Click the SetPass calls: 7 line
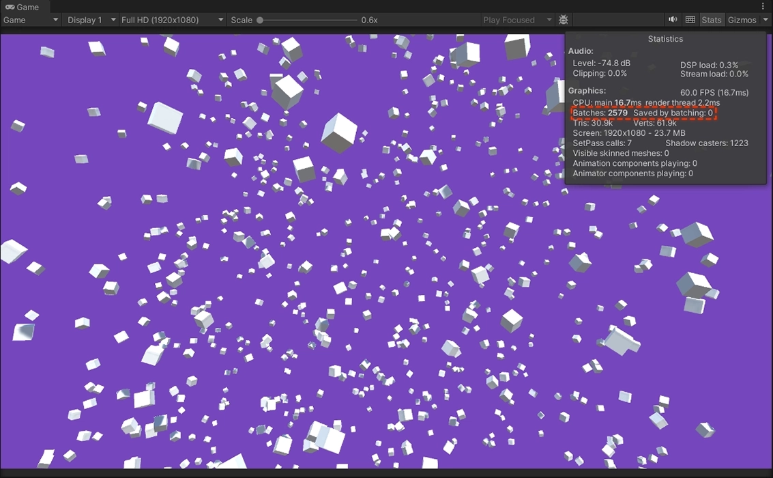Screen dimensions: 773x478 (x=602, y=143)
